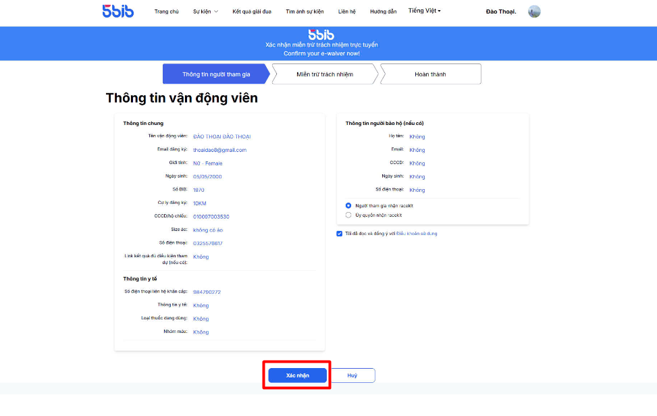Select "Người tham gia nhận racekit" radio option

click(348, 206)
